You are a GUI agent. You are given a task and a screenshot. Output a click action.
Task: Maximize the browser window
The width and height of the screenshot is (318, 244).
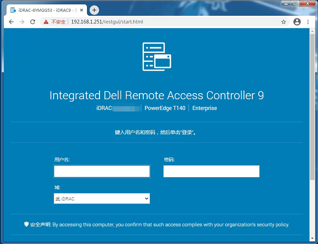(x=295, y=3)
